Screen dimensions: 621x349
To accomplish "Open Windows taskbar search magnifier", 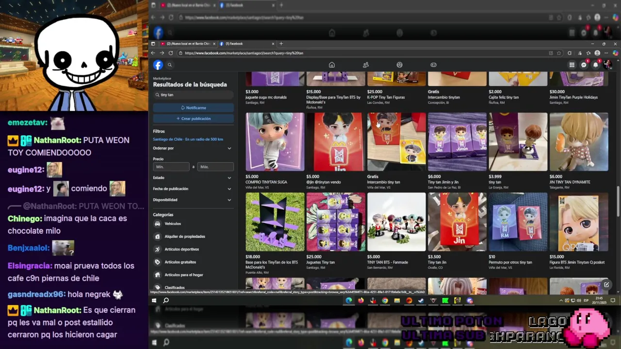I will point(166,301).
